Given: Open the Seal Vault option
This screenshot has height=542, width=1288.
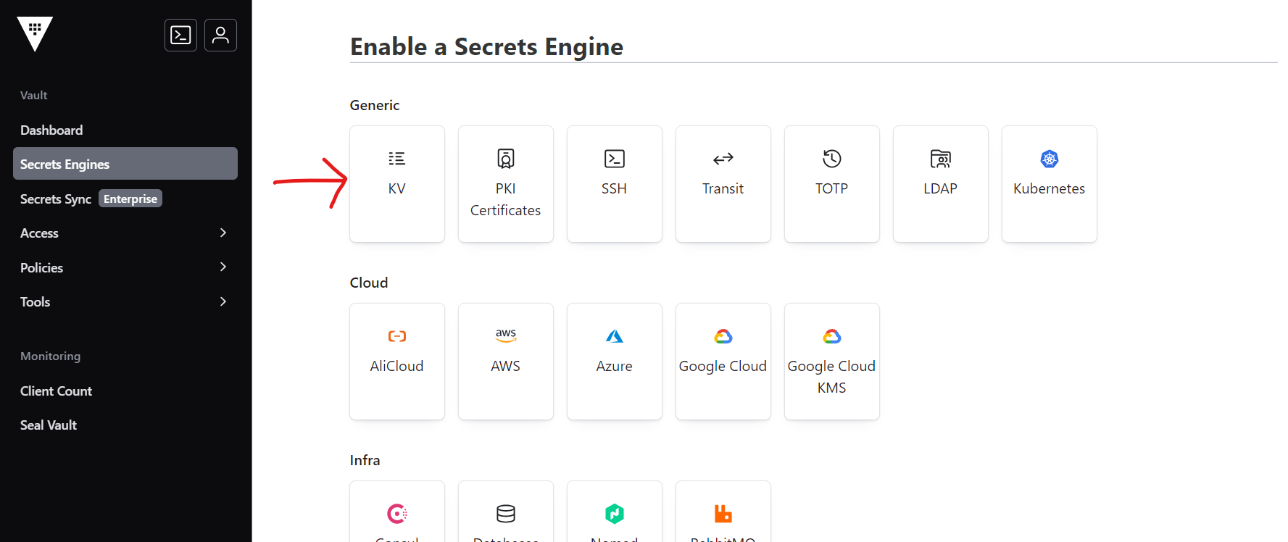Looking at the screenshot, I should coord(48,425).
